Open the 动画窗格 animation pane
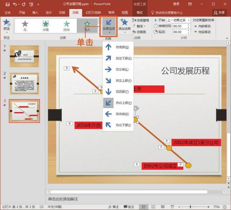Screen dimensions: 231x210 141,20
